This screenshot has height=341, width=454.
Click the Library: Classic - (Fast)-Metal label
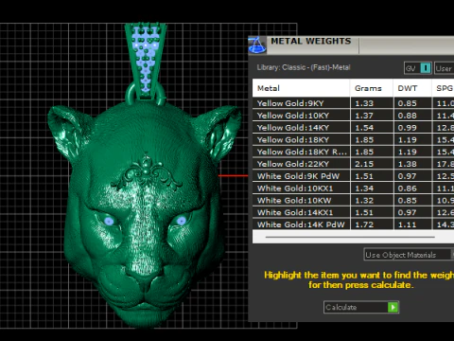coord(304,67)
